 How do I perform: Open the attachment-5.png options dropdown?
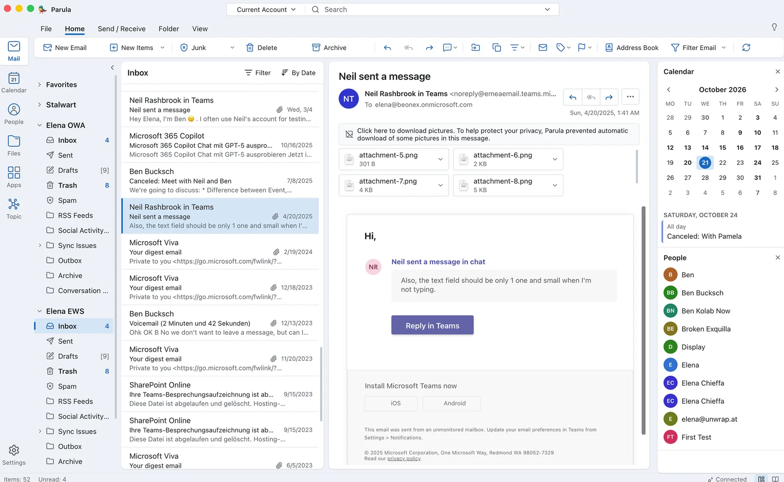[440, 159]
